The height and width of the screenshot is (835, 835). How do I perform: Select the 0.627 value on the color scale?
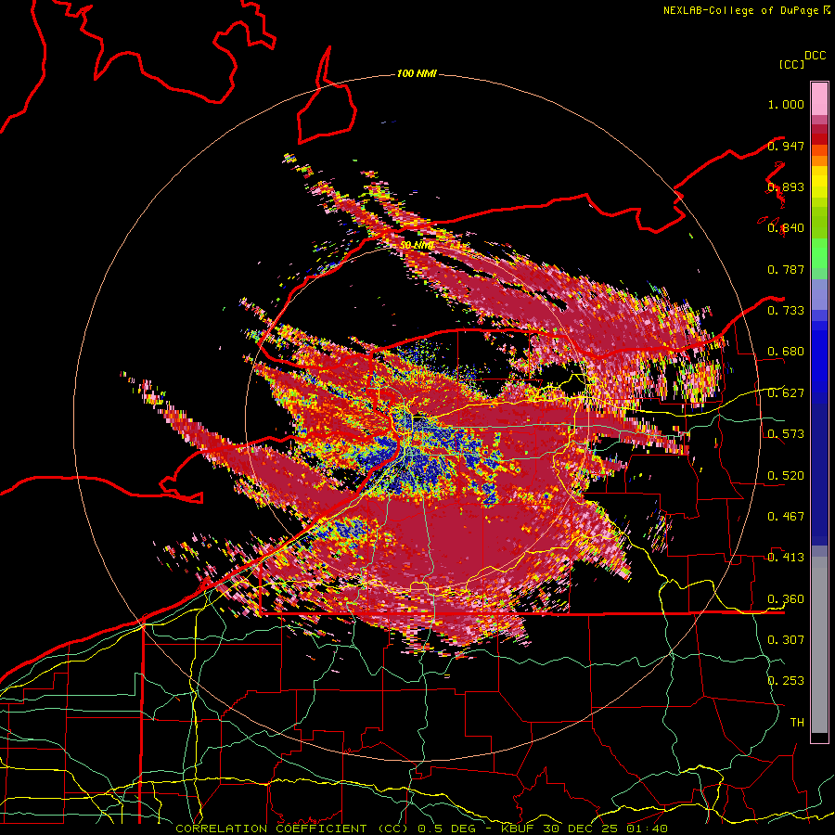click(x=786, y=393)
